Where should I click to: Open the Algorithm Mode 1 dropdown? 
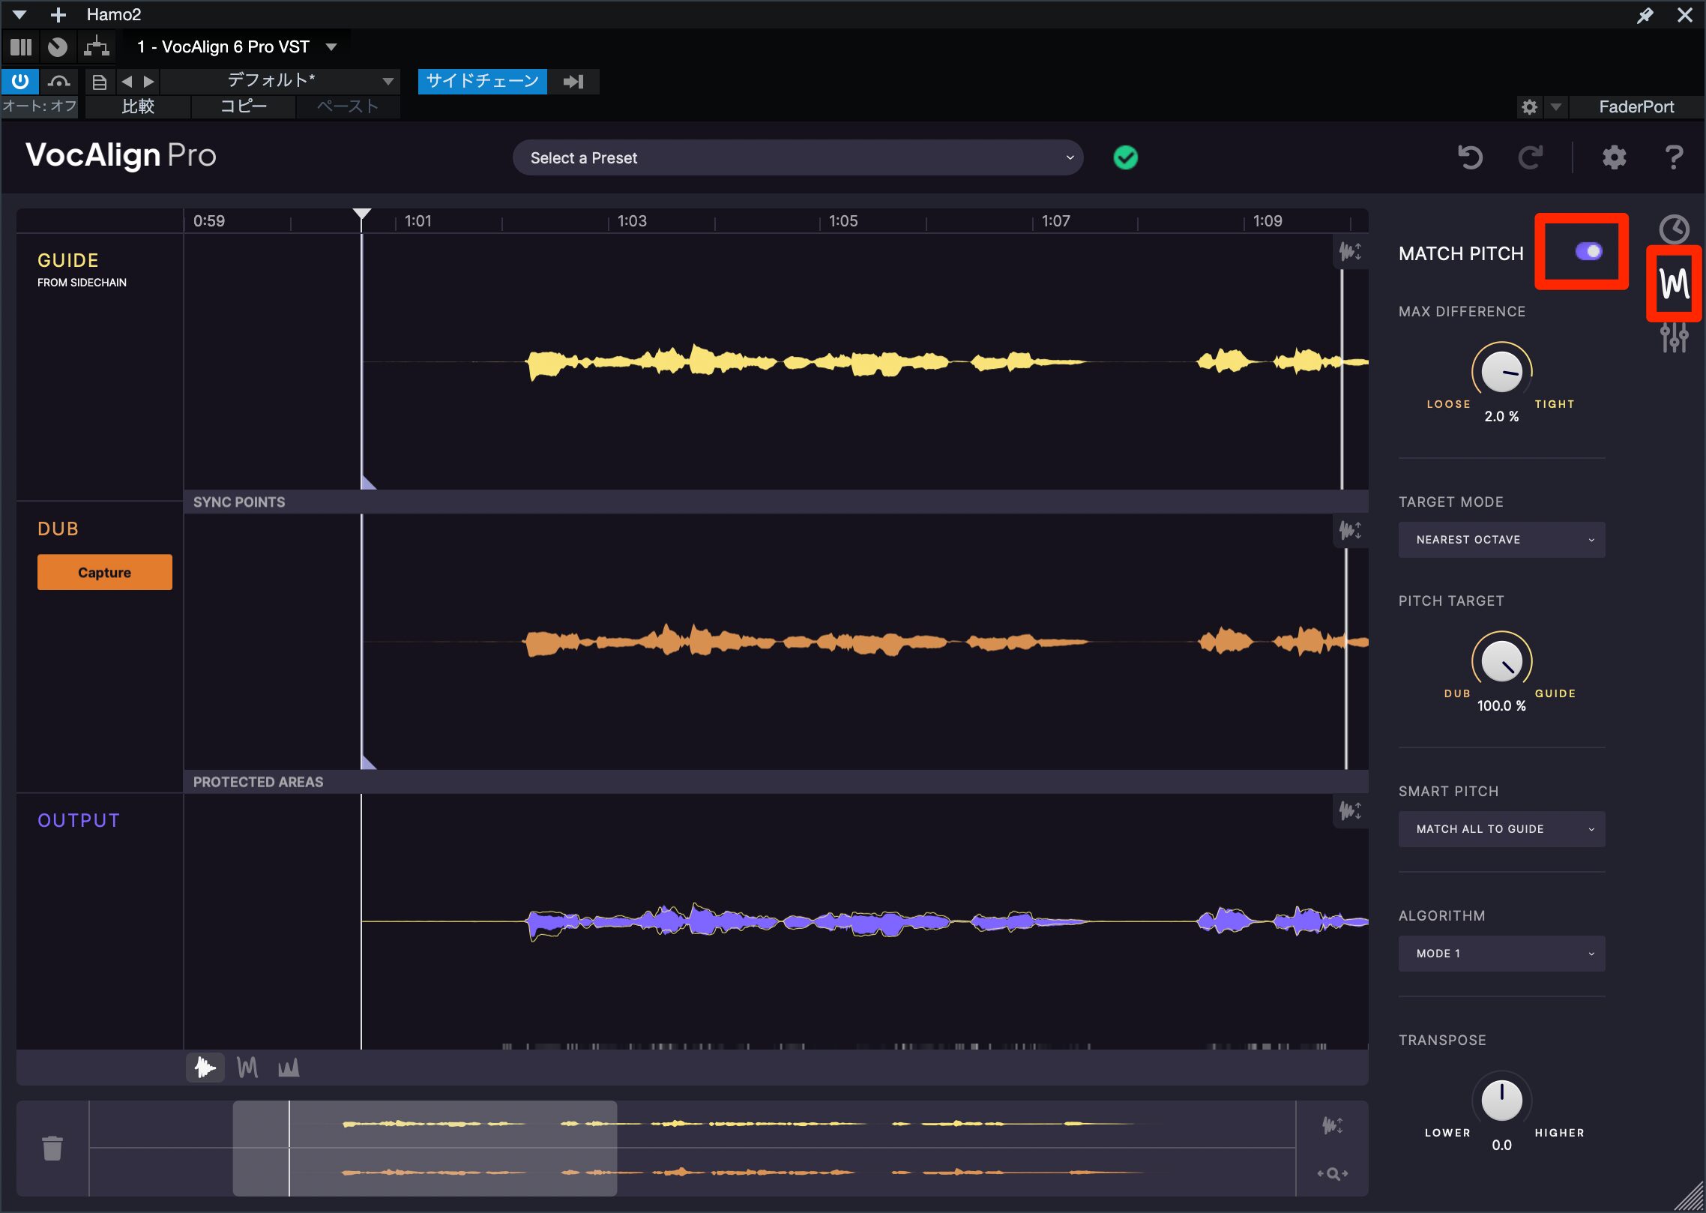[1501, 954]
